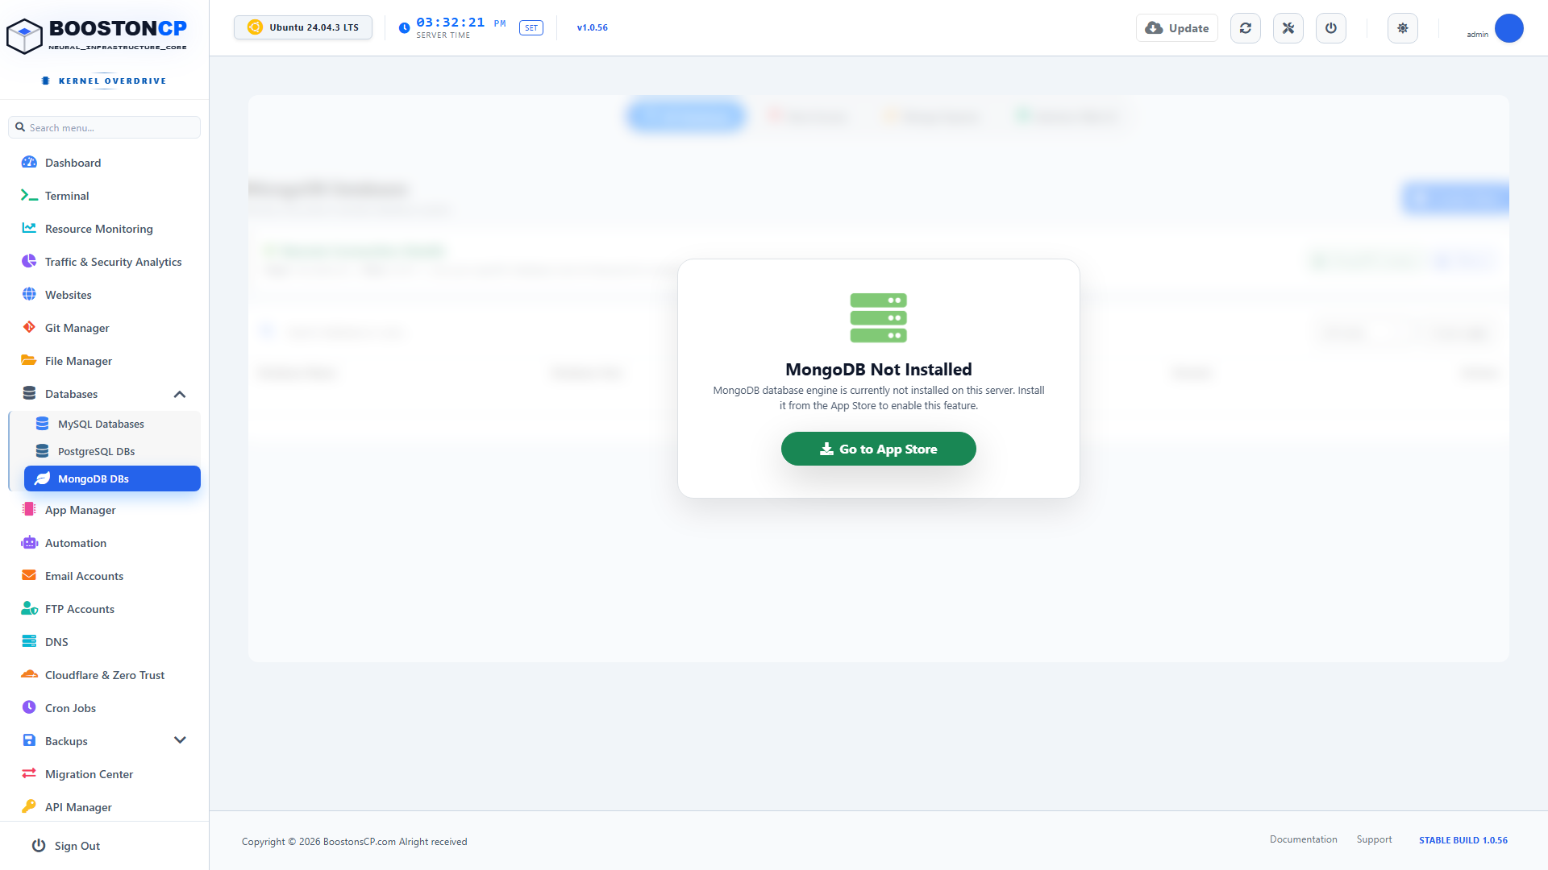1548x870 pixels.
Task: Click version v1.0.56 label
Action: click(593, 27)
